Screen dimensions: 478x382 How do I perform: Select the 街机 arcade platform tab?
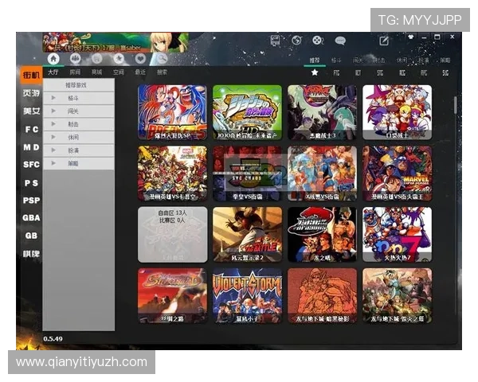[31, 75]
